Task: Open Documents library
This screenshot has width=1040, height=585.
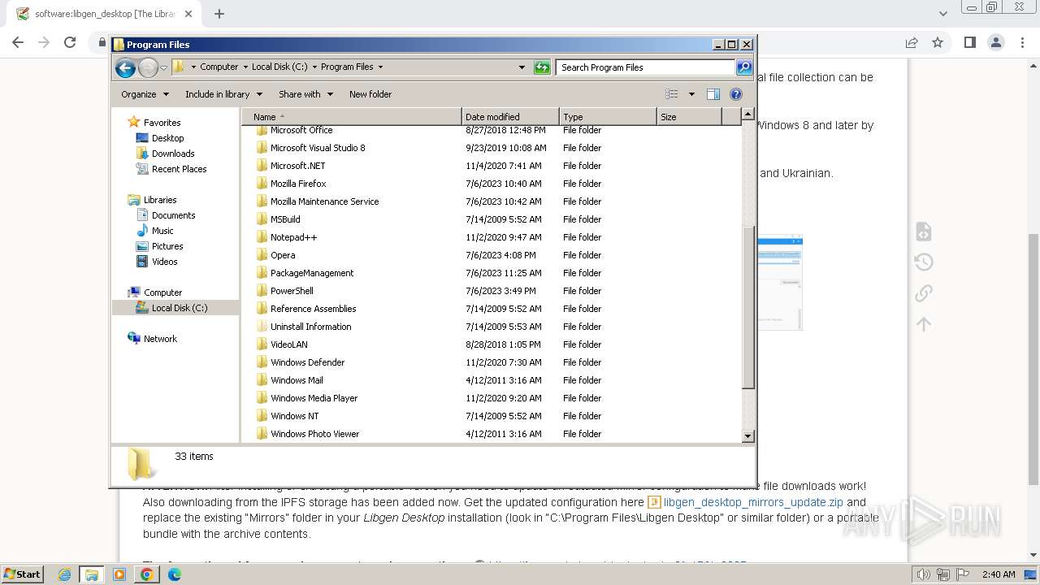Action: pos(173,215)
